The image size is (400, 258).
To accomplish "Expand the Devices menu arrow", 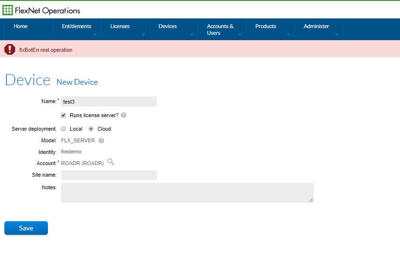I will pyautogui.click(x=192, y=34).
